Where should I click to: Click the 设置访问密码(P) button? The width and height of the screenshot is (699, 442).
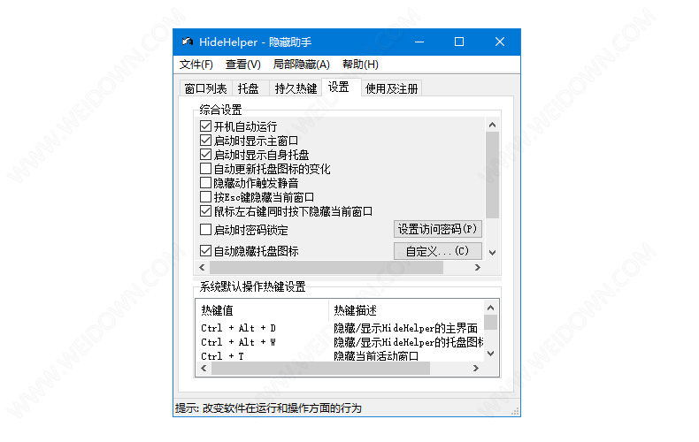438,229
